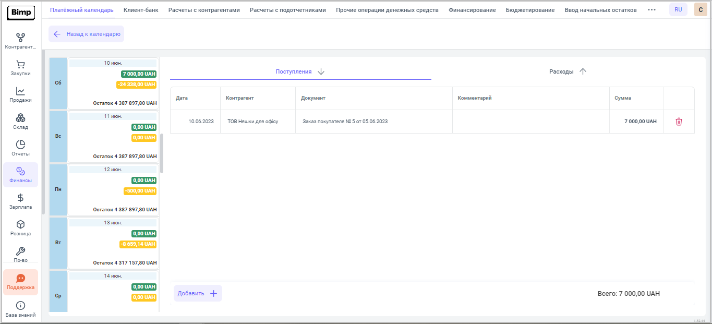Click the calendar list vertical scrollbar
This screenshot has width=712, height=324.
click(x=162, y=153)
